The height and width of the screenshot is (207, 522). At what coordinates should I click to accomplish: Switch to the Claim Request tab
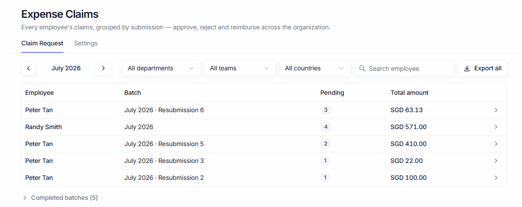[x=42, y=44]
